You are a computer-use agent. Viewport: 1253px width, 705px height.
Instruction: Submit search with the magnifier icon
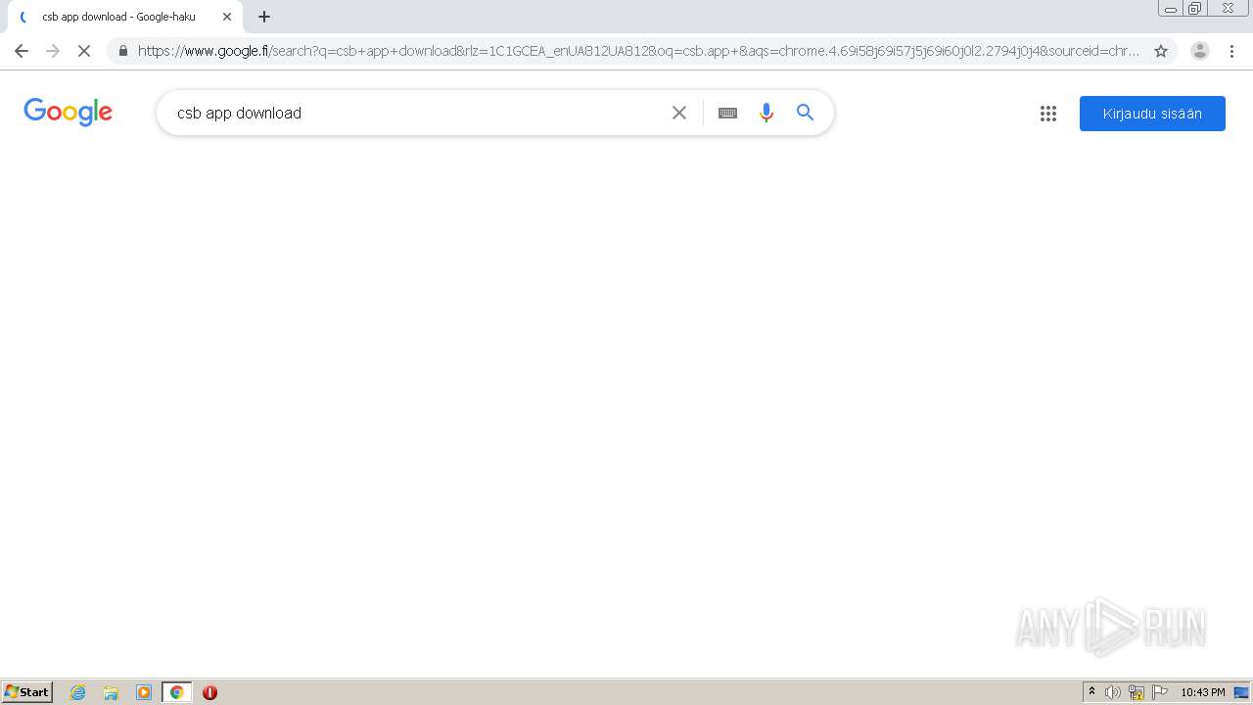[806, 113]
